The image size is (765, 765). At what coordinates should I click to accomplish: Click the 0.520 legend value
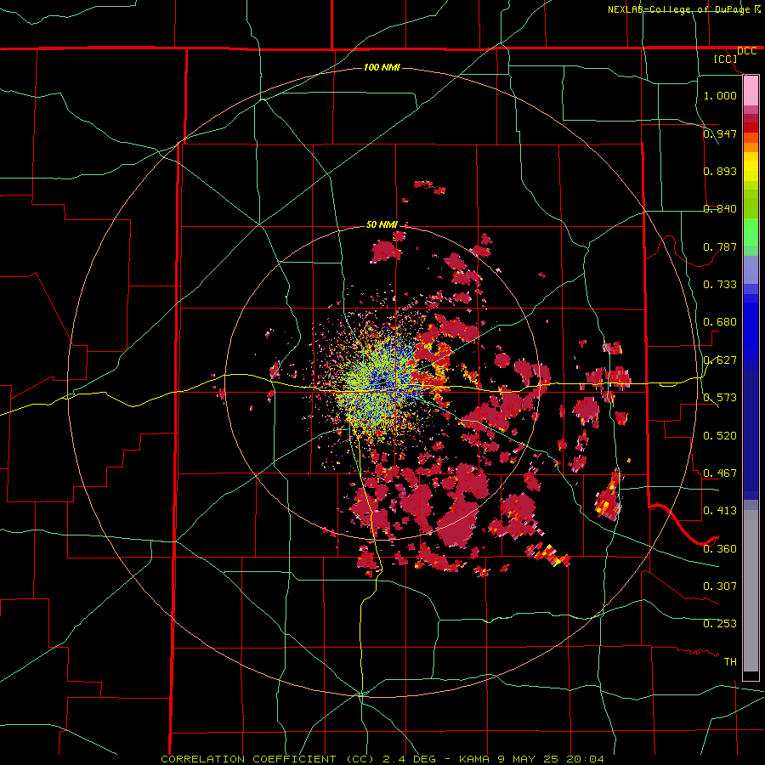[720, 436]
